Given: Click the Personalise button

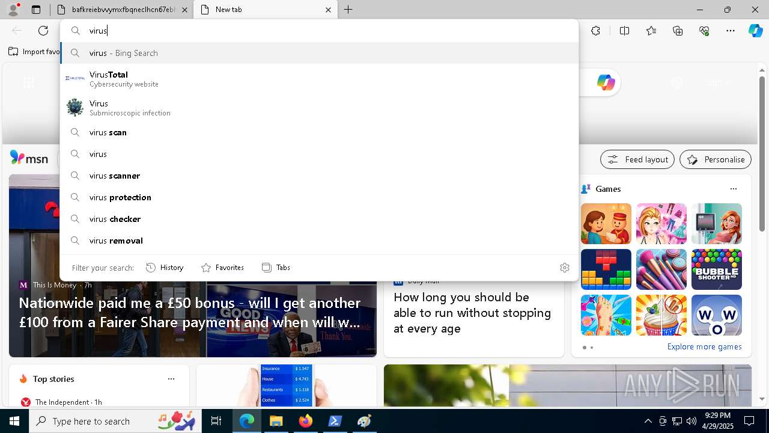Looking at the screenshot, I should click(x=716, y=159).
